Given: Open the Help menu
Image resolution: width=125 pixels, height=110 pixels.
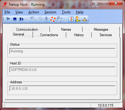Looking at the screenshot, I should click(x=80, y=12).
